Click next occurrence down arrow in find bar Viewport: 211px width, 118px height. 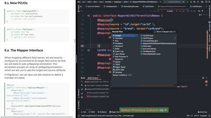(x=180, y=11)
